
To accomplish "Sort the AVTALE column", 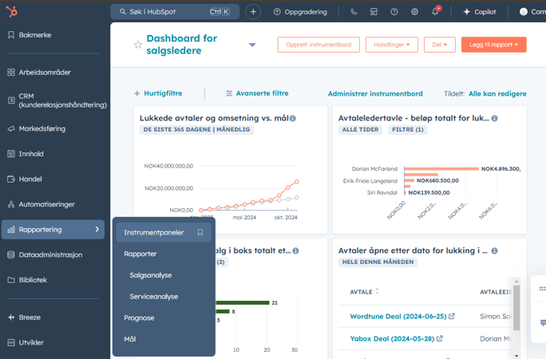I will point(377,291).
